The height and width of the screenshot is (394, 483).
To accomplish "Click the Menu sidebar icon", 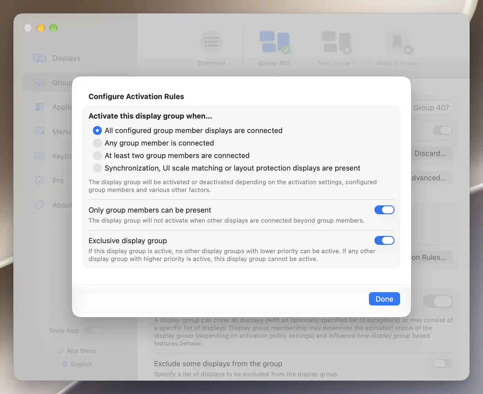I will pos(40,131).
